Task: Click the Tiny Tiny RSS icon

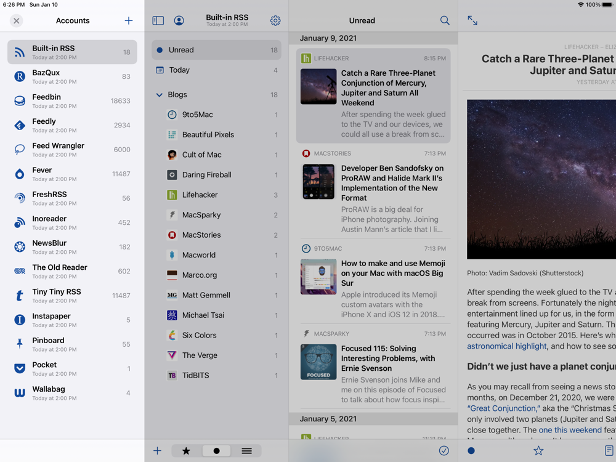Action: tap(20, 296)
